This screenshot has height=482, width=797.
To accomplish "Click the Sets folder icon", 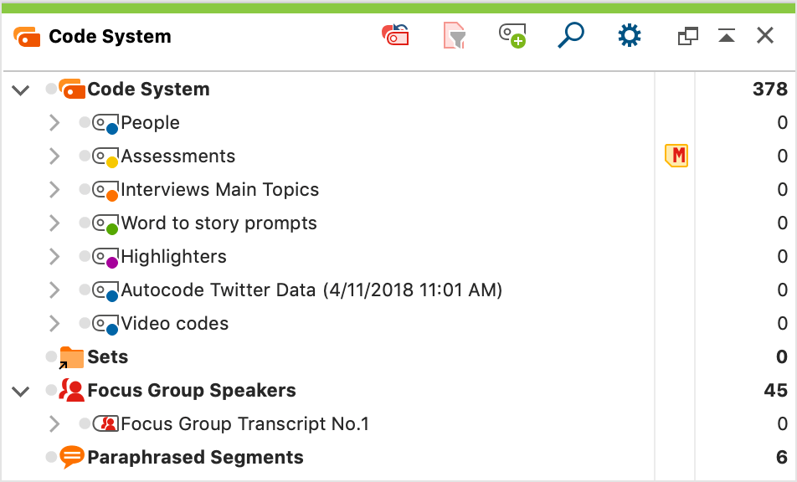I will [70, 357].
